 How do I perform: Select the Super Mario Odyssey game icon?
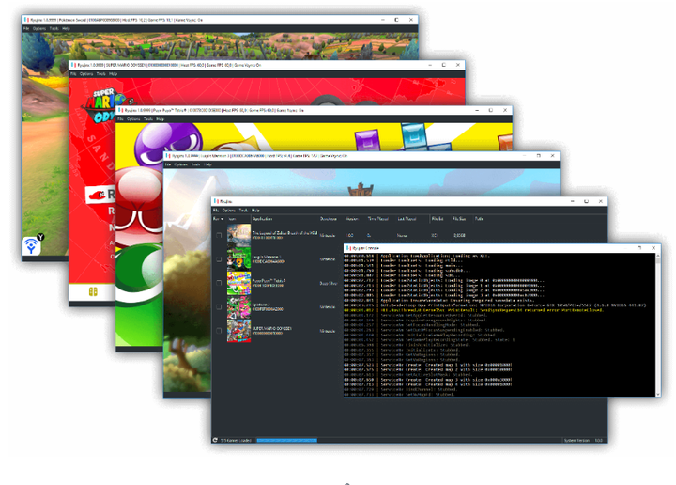pyautogui.click(x=238, y=330)
